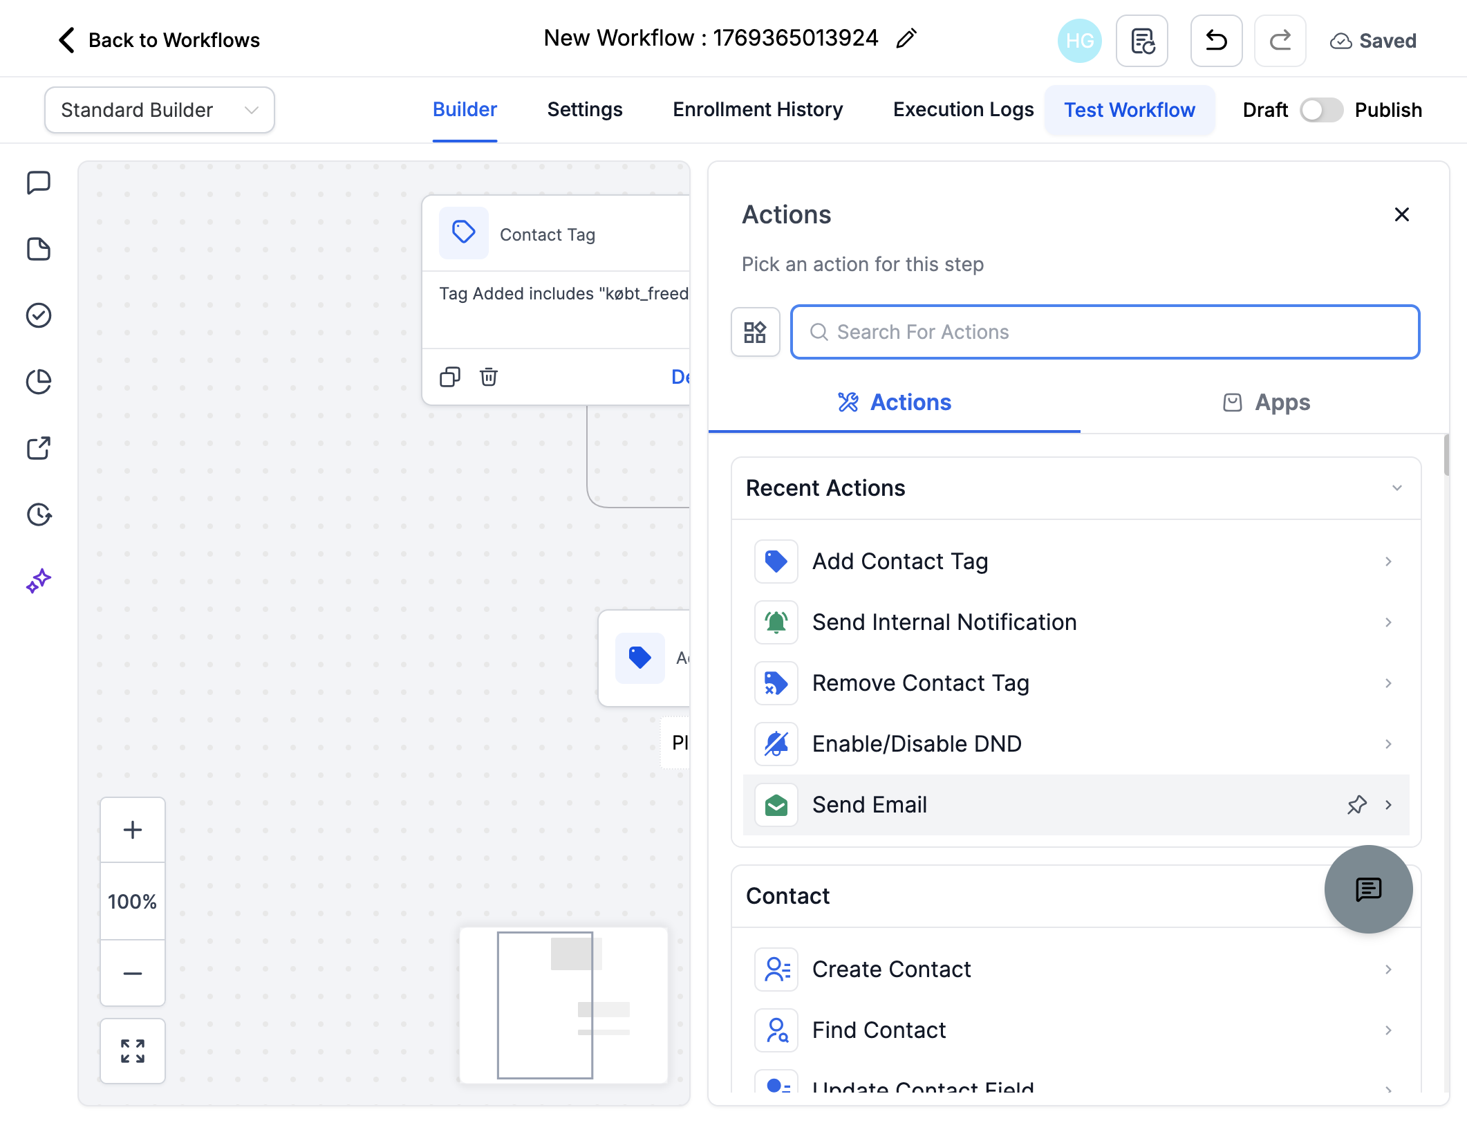This screenshot has height=1123, width=1467.
Task: Go Back to Workflows
Action: tap(159, 40)
